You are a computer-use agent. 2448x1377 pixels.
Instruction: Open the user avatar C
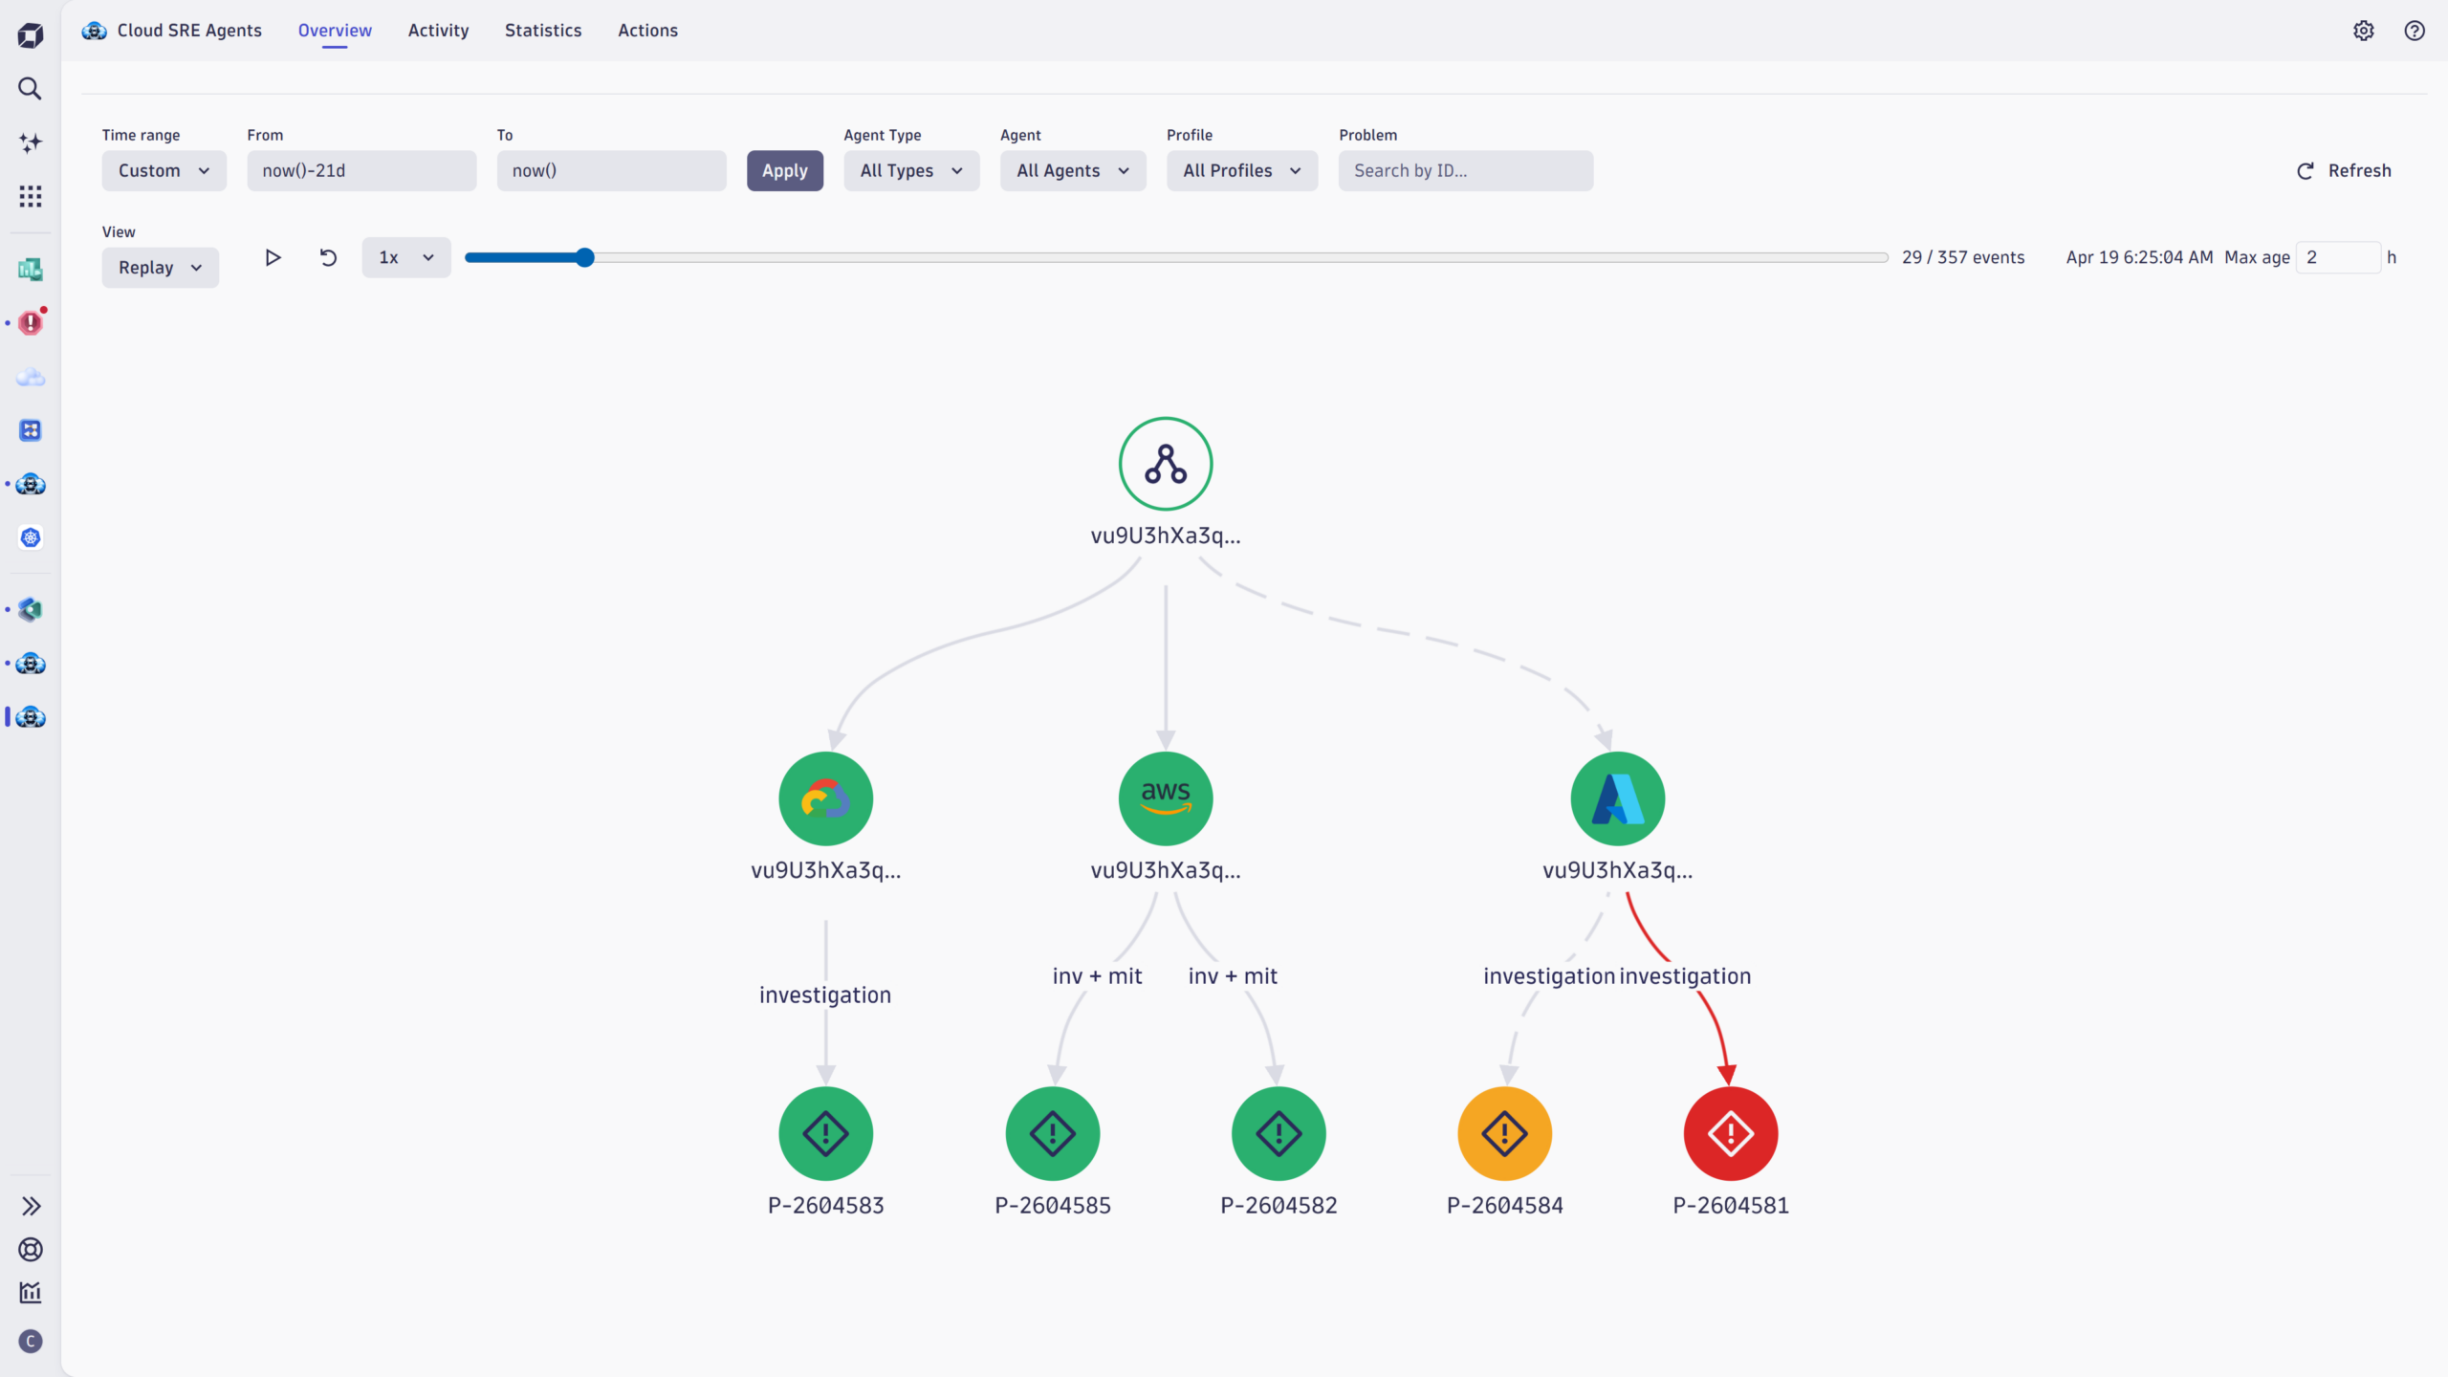[31, 1342]
